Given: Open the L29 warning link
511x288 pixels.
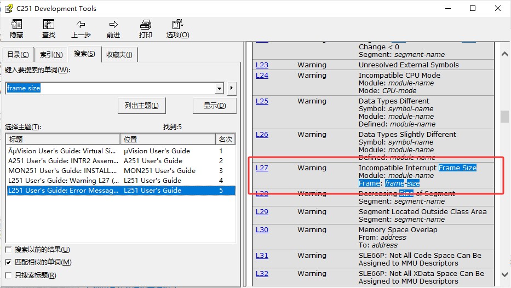Looking at the screenshot, I should click(262, 211).
